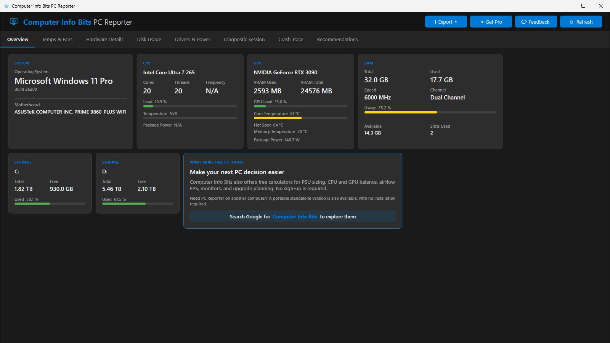Click the CPU Frequency N/A value

click(x=212, y=91)
